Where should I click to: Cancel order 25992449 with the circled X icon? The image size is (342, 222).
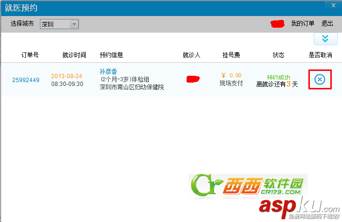320,79
